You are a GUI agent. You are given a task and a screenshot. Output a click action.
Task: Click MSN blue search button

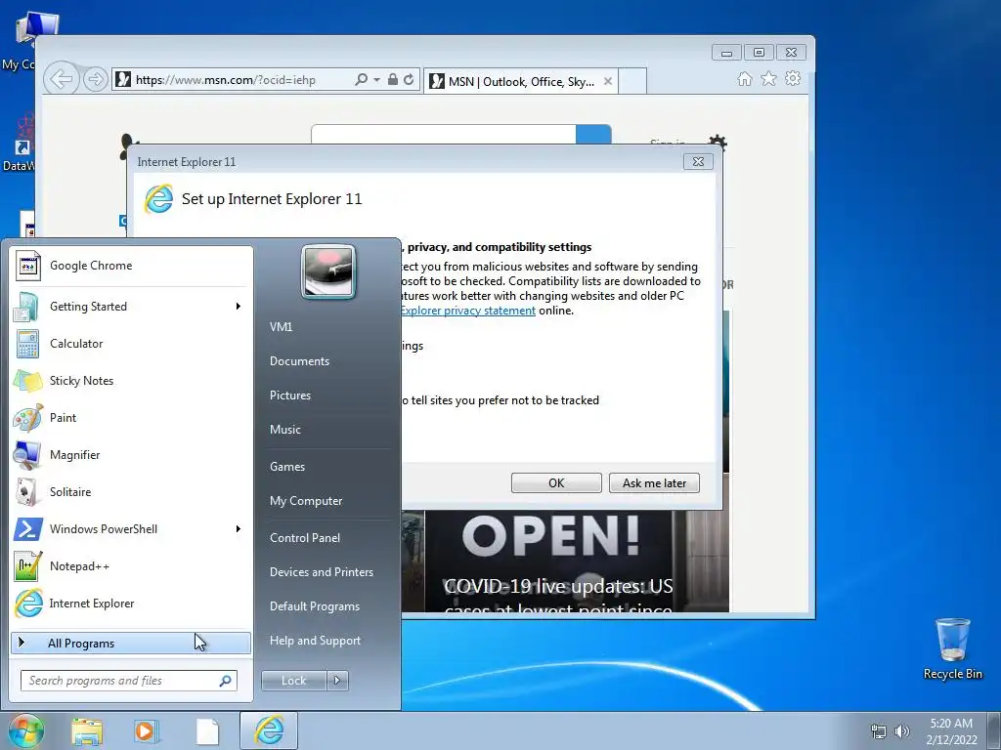593,135
